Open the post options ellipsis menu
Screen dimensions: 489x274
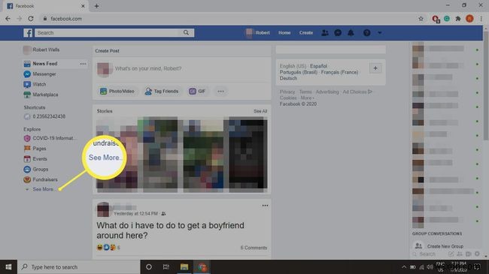265,206
